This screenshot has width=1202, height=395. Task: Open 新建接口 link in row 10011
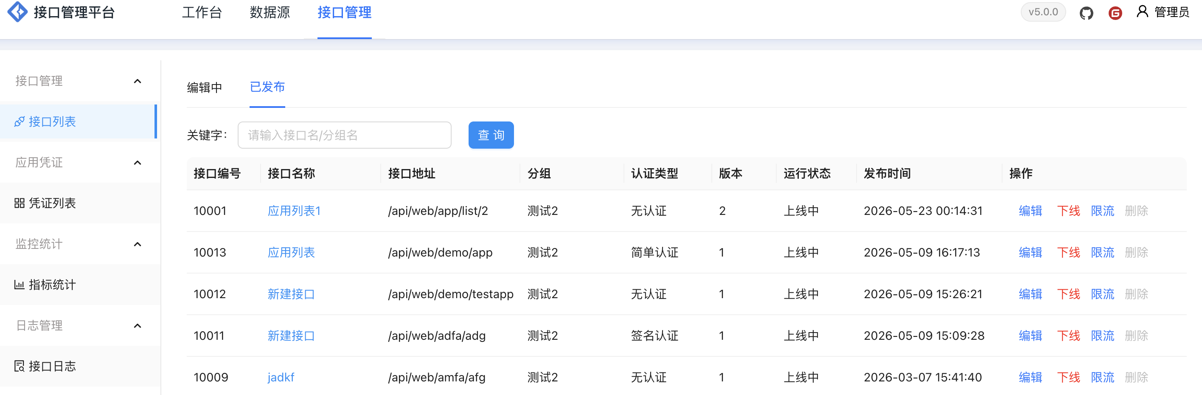(x=291, y=336)
